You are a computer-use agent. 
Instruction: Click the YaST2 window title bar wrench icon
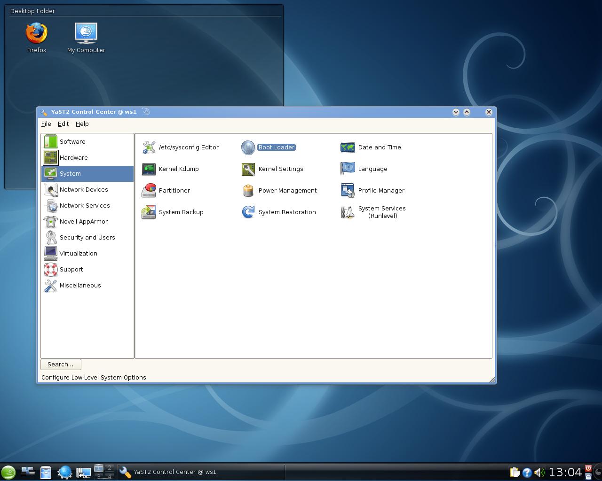44,112
